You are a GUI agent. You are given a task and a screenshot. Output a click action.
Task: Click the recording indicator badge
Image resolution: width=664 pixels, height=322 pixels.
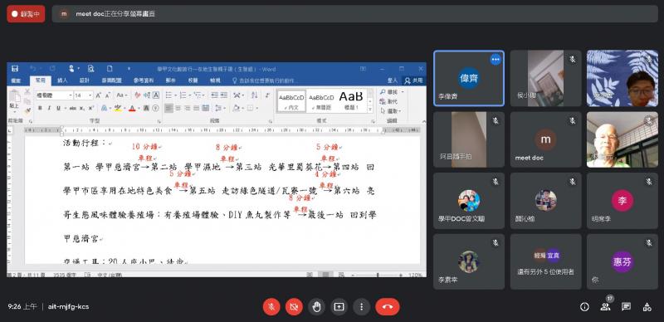tap(26, 13)
